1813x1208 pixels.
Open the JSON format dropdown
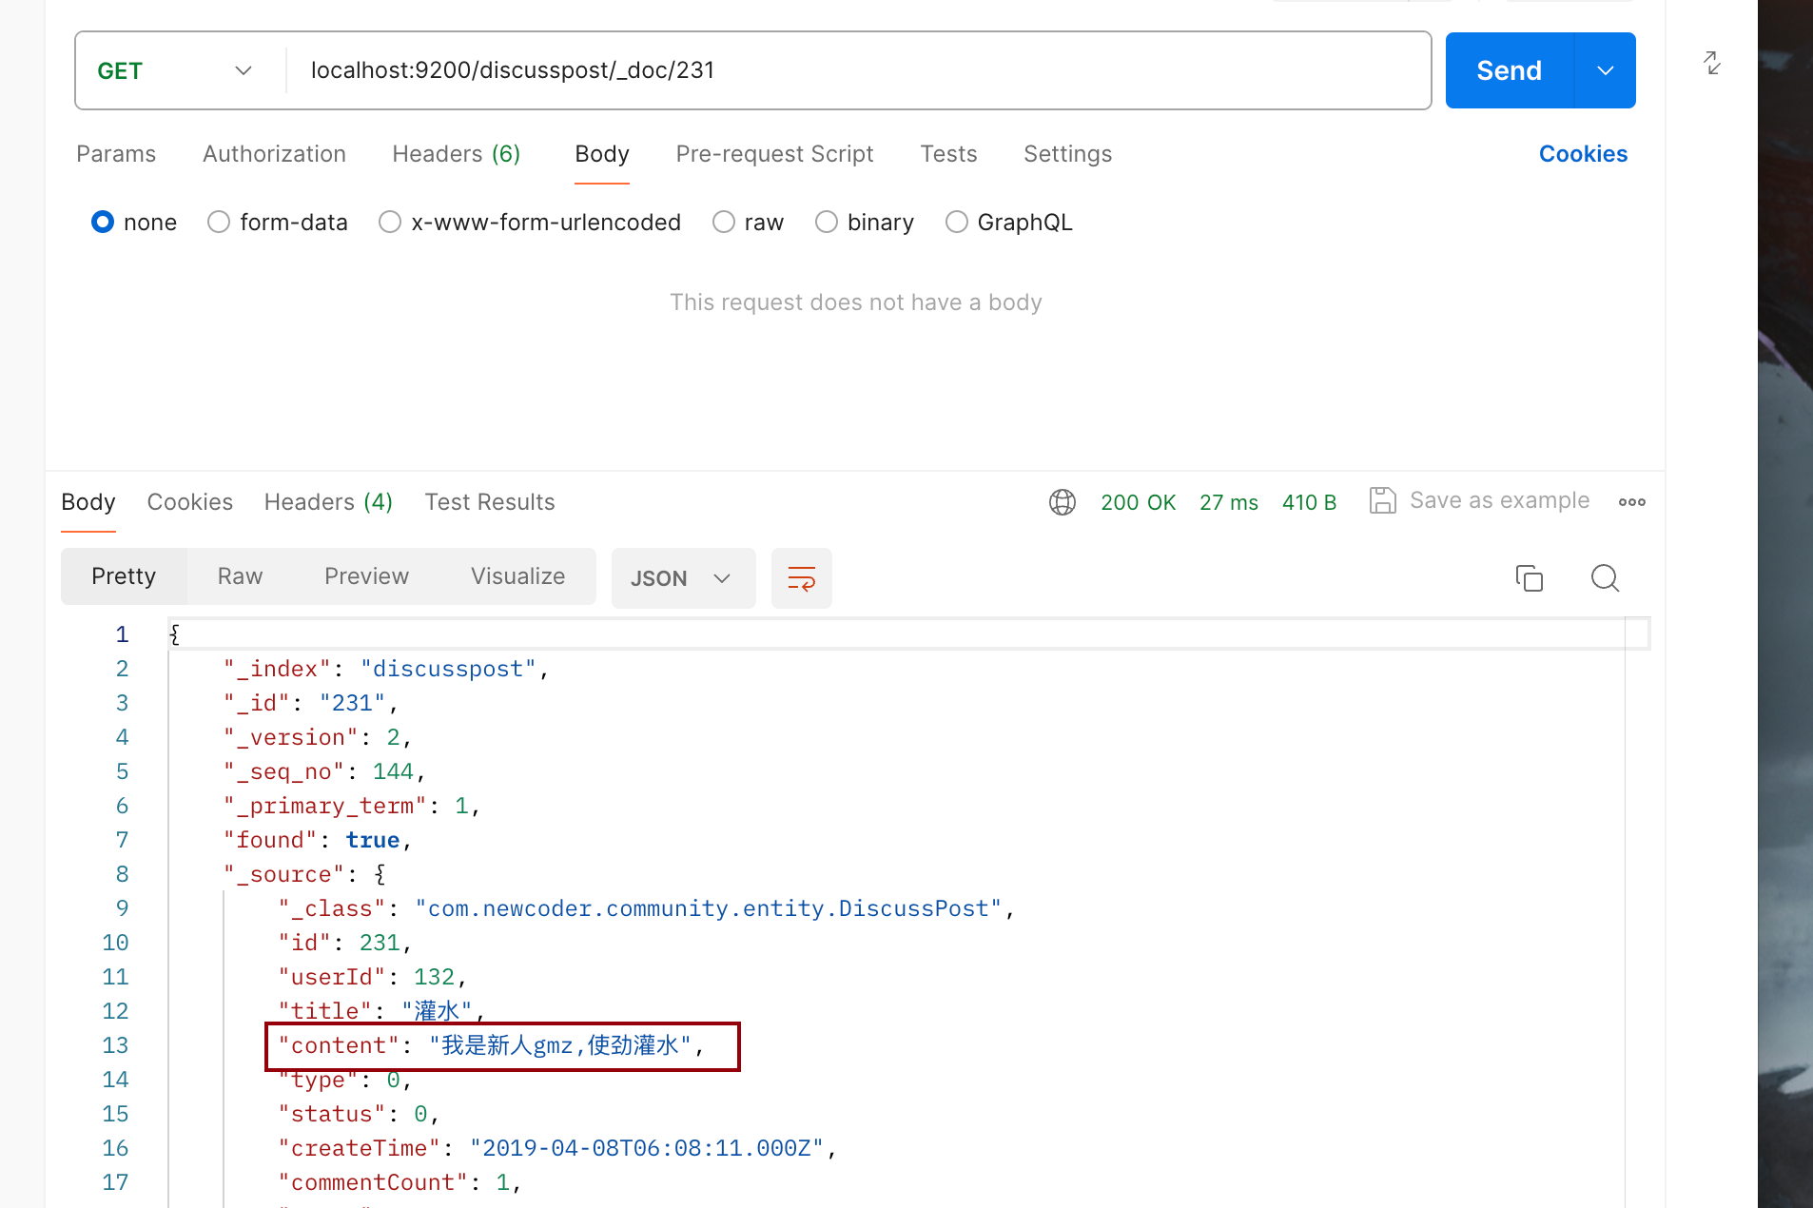tap(683, 578)
